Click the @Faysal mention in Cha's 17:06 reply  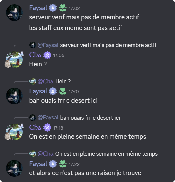click(x=48, y=45)
